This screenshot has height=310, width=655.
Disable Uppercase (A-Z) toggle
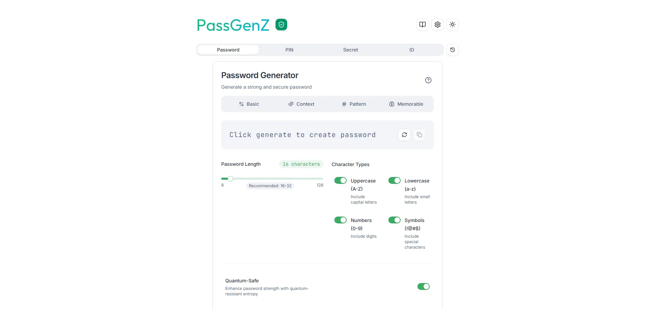340,180
